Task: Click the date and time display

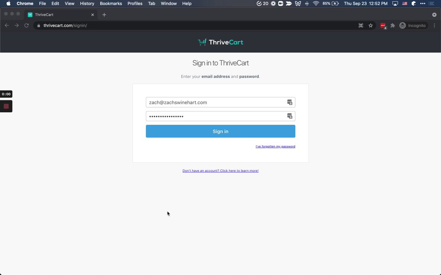Action: pos(366,3)
